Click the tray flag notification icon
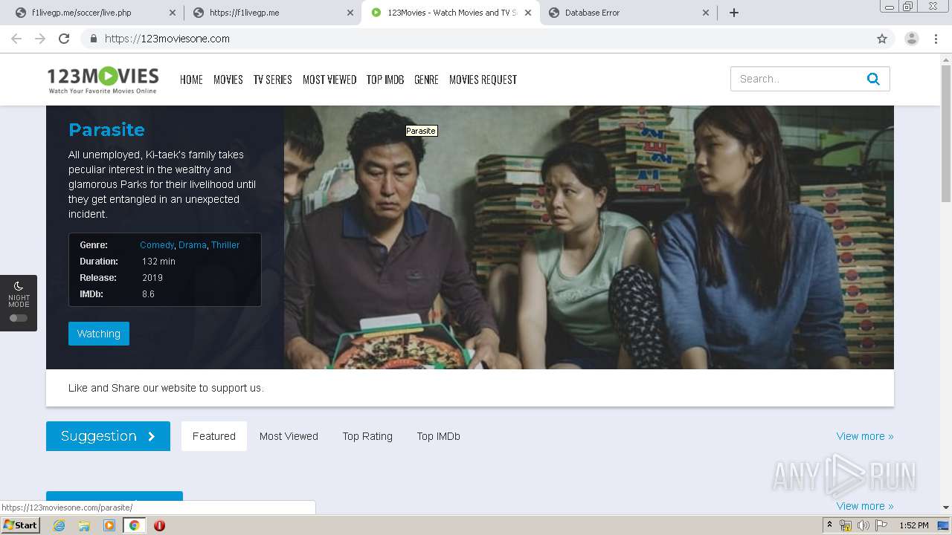This screenshot has width=952, height=535. [x=881, y=525]
